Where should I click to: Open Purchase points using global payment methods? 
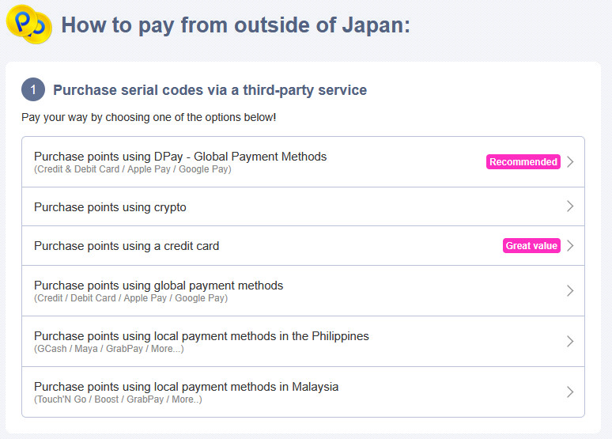(x=158, y=285)
